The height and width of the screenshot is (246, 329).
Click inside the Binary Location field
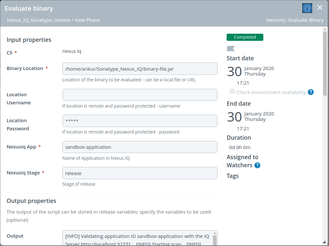click(140, 69)
